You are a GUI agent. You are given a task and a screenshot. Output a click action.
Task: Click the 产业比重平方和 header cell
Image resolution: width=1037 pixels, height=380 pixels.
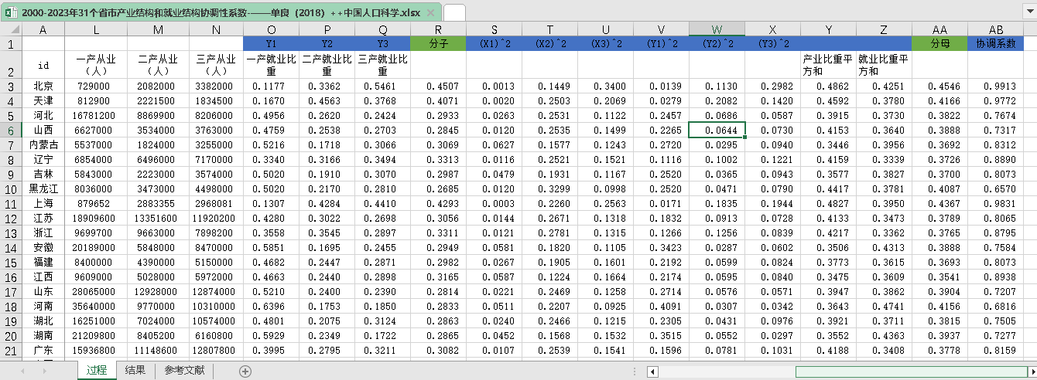click(x=828, y=66)
